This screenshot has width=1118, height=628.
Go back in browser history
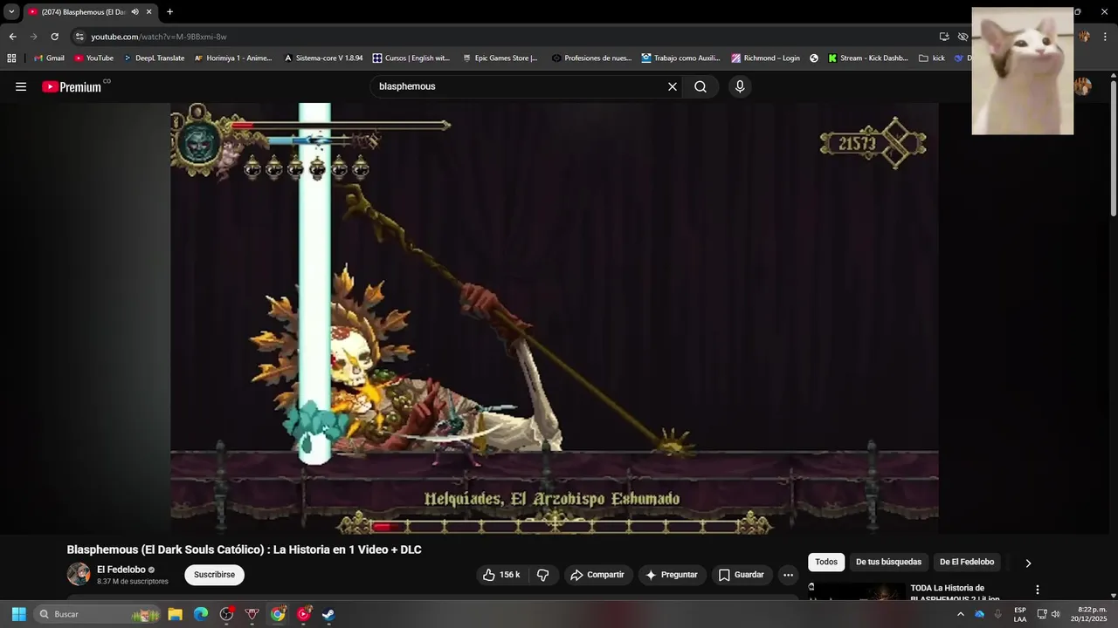[x=12, y=37]
